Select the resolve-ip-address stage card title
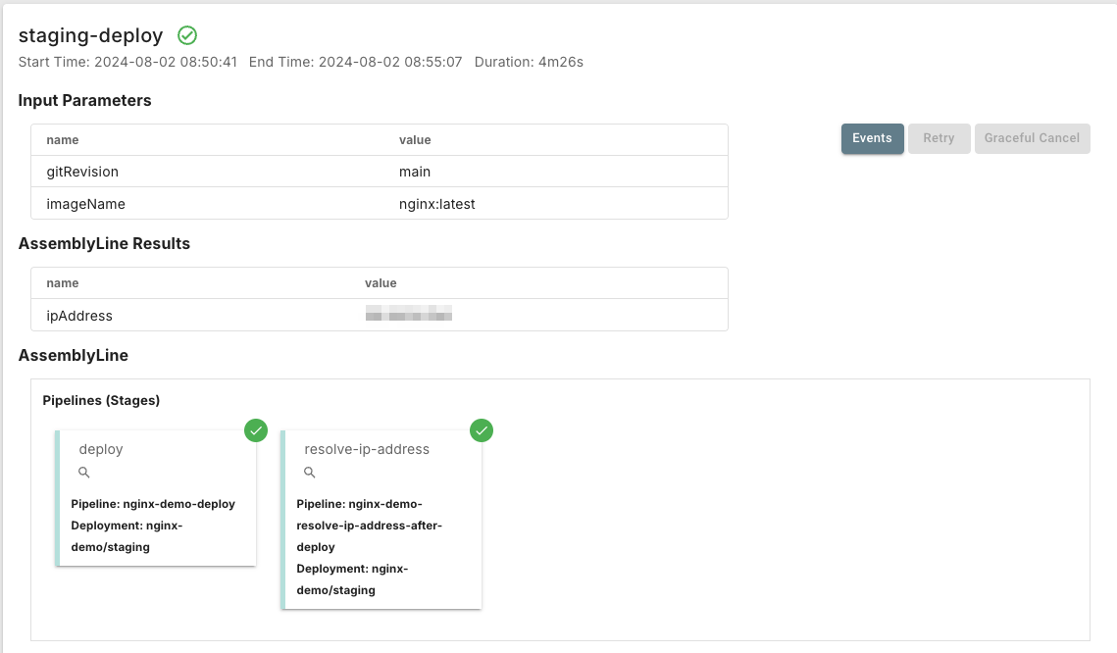 coord(367,449)
